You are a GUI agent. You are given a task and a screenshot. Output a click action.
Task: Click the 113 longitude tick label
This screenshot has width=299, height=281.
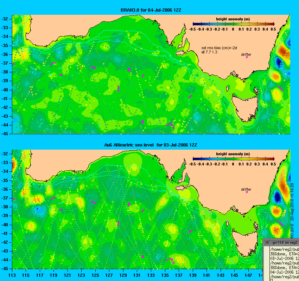pyautogui.click(x=12, y=275)
